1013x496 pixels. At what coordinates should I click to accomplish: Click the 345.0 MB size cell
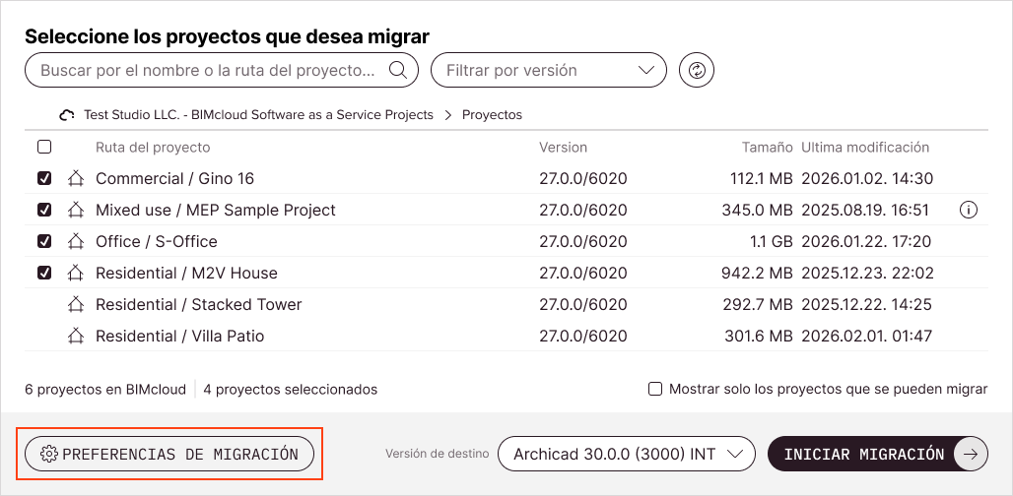pos(757,211)
